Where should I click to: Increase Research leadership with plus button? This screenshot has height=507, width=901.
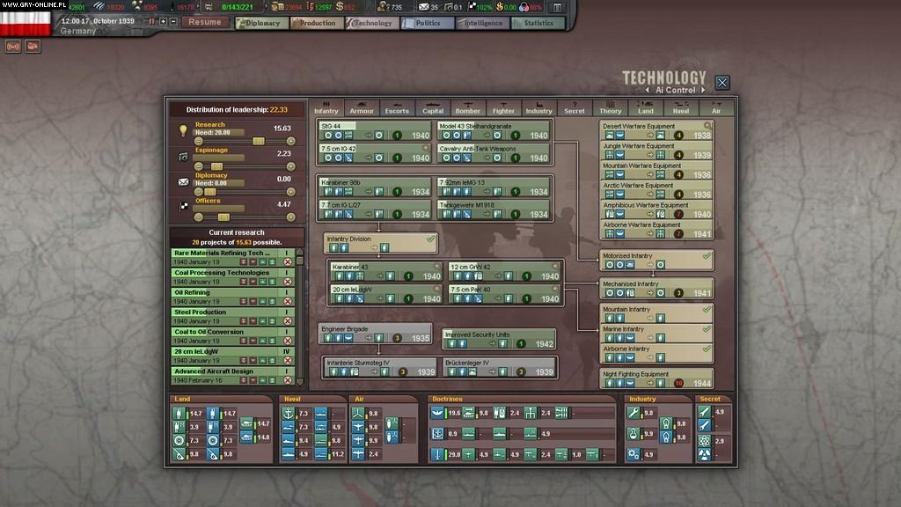point(290,142)
